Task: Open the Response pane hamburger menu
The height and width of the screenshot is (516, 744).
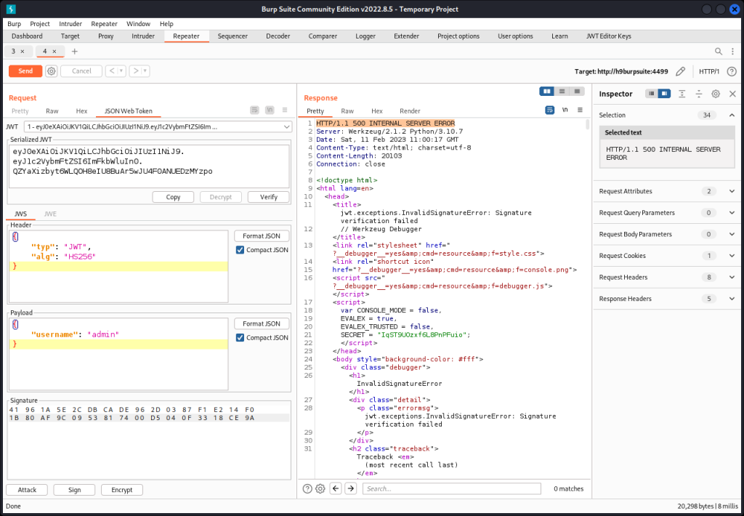Action: [x=580, y=110]
